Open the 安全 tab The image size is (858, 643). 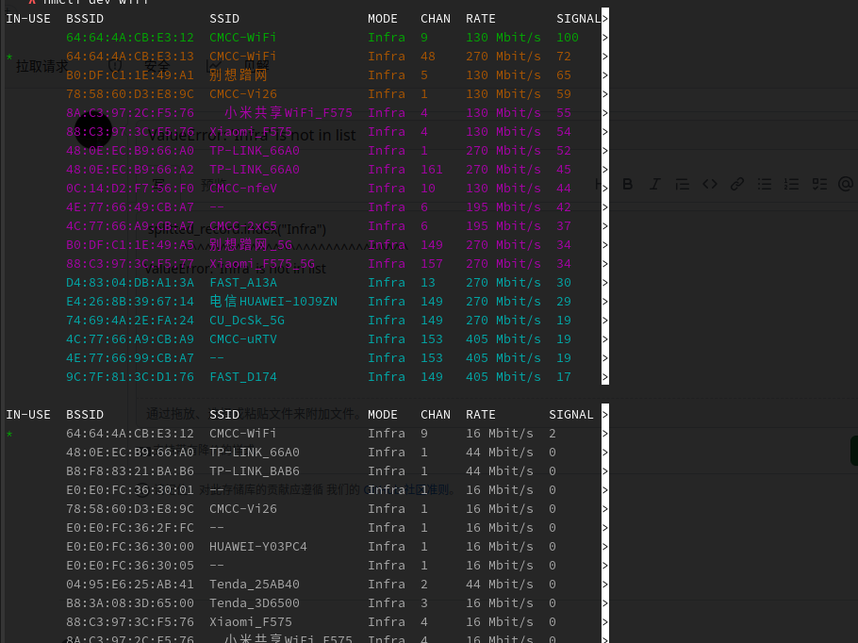pos(157,66)
